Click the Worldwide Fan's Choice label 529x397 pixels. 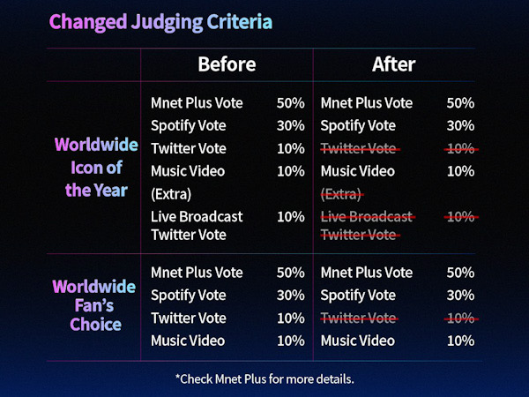pos(94,305)
